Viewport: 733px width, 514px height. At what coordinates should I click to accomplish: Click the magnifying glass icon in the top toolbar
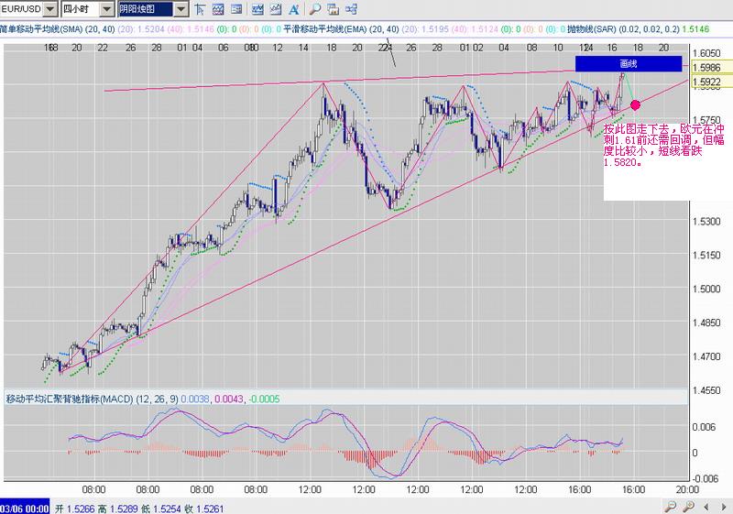(x=315, y=9)
